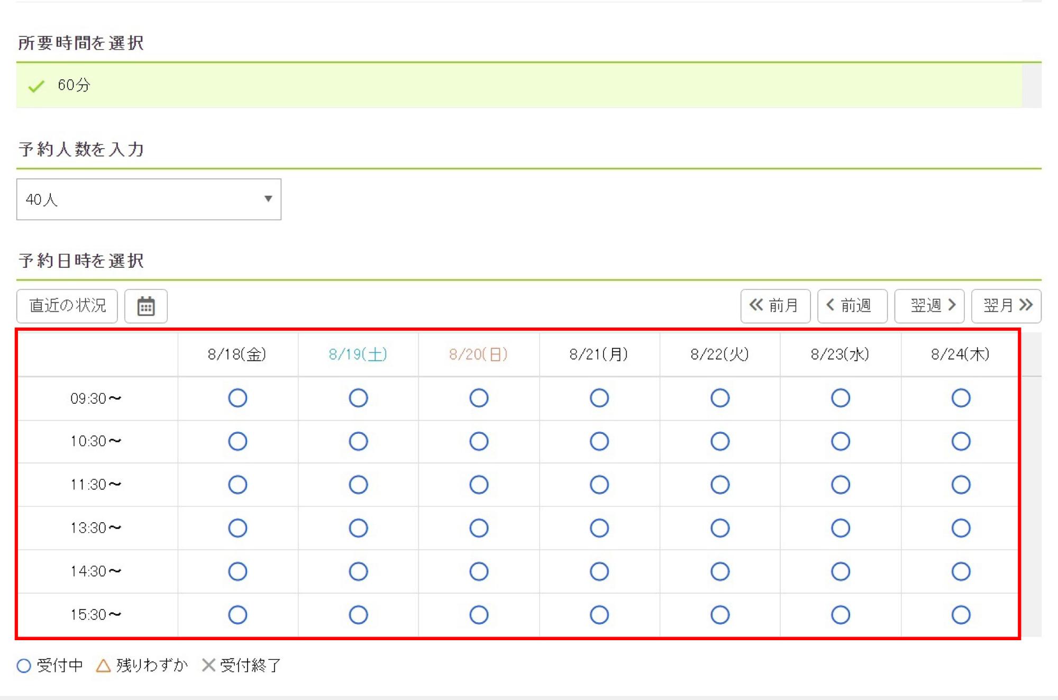Image resolution: width=1058 pixels, height=700 pixels.
Task: Pick 11:30 slot on 8/21(月)
Action: [599, 485]
